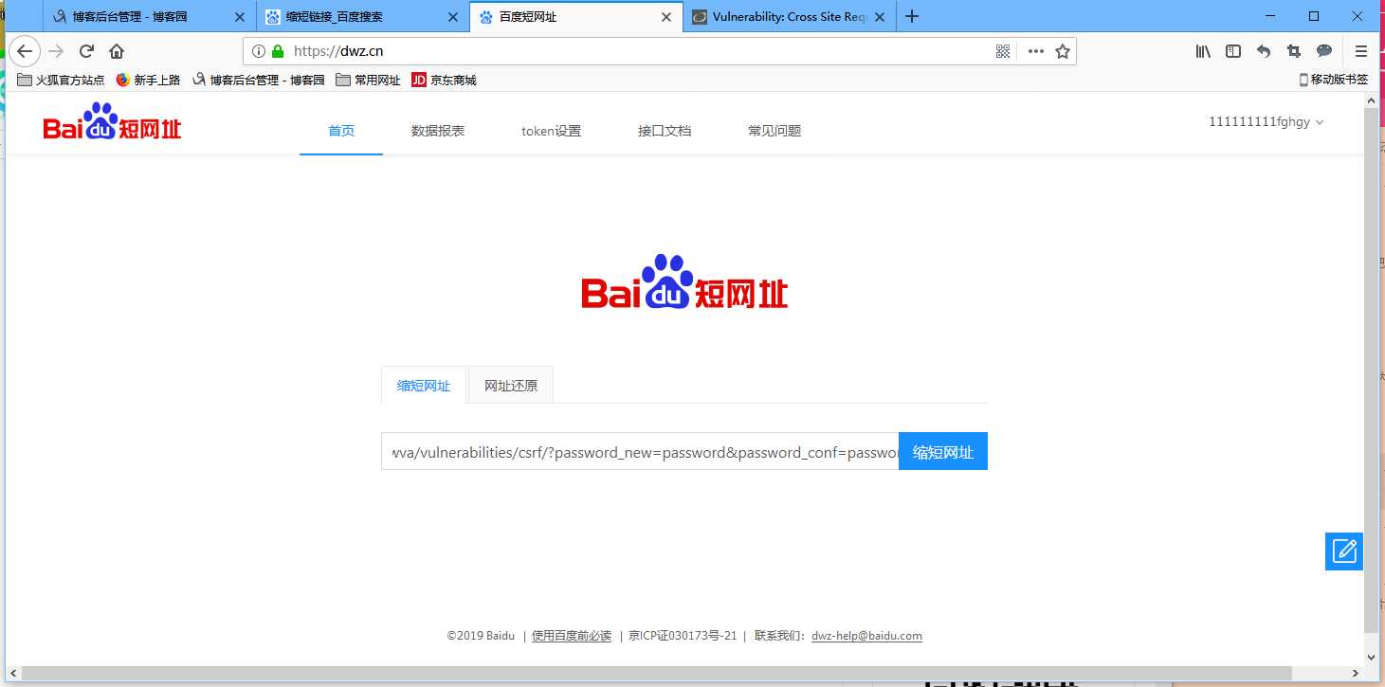Click the dwz-help@baidu.com email link
This screenshot has width=1385, height=687.
(866, 636)
